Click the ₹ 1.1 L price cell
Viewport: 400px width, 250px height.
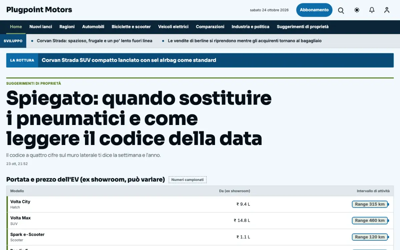(243, 237)
